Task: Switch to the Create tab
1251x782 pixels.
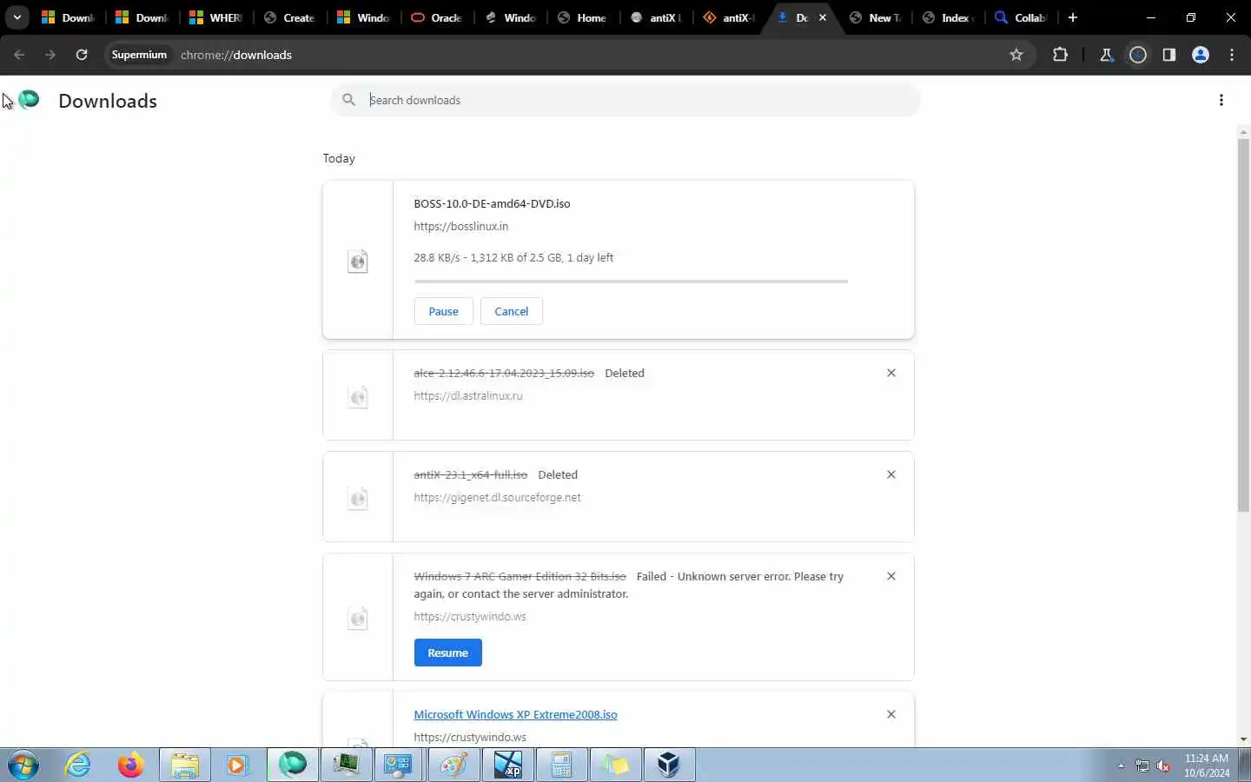Action: pyautogui.click(x=289, y=17)
